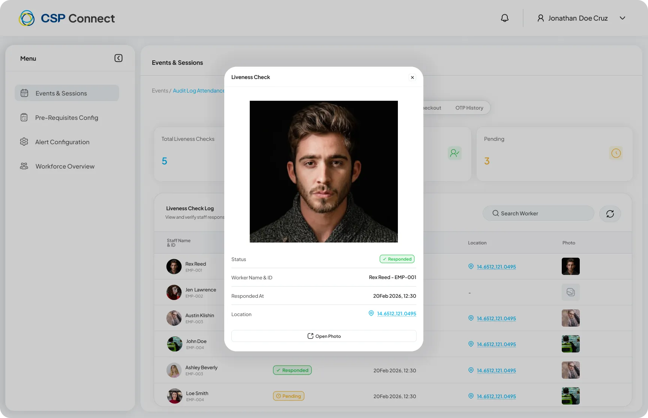This screenshot has width=648, height=418.
Task: Click Jen Lawrence's empty photo placeholder icon
Action: [x=571, y=292]
